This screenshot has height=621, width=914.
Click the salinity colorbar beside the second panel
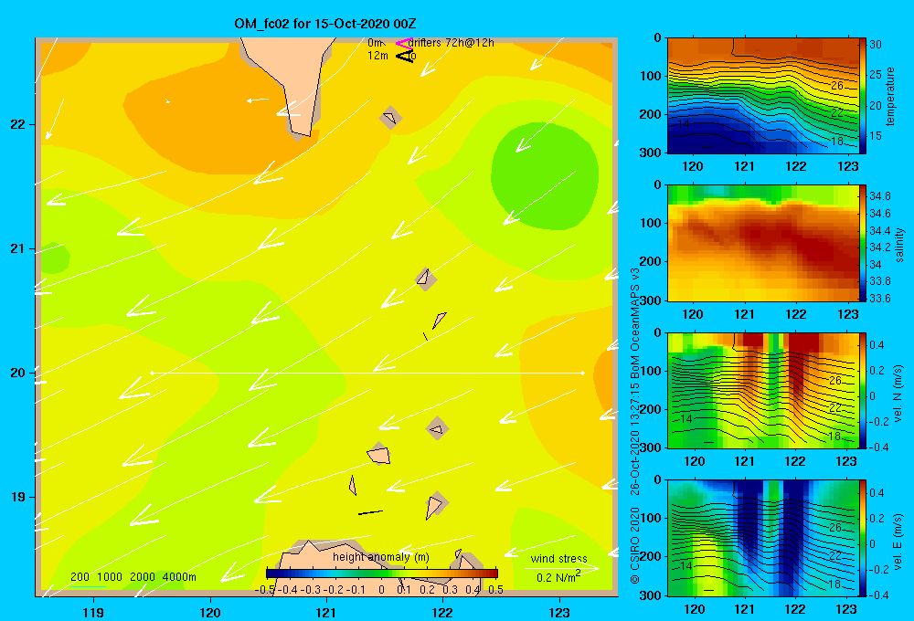tap(863, 244)
